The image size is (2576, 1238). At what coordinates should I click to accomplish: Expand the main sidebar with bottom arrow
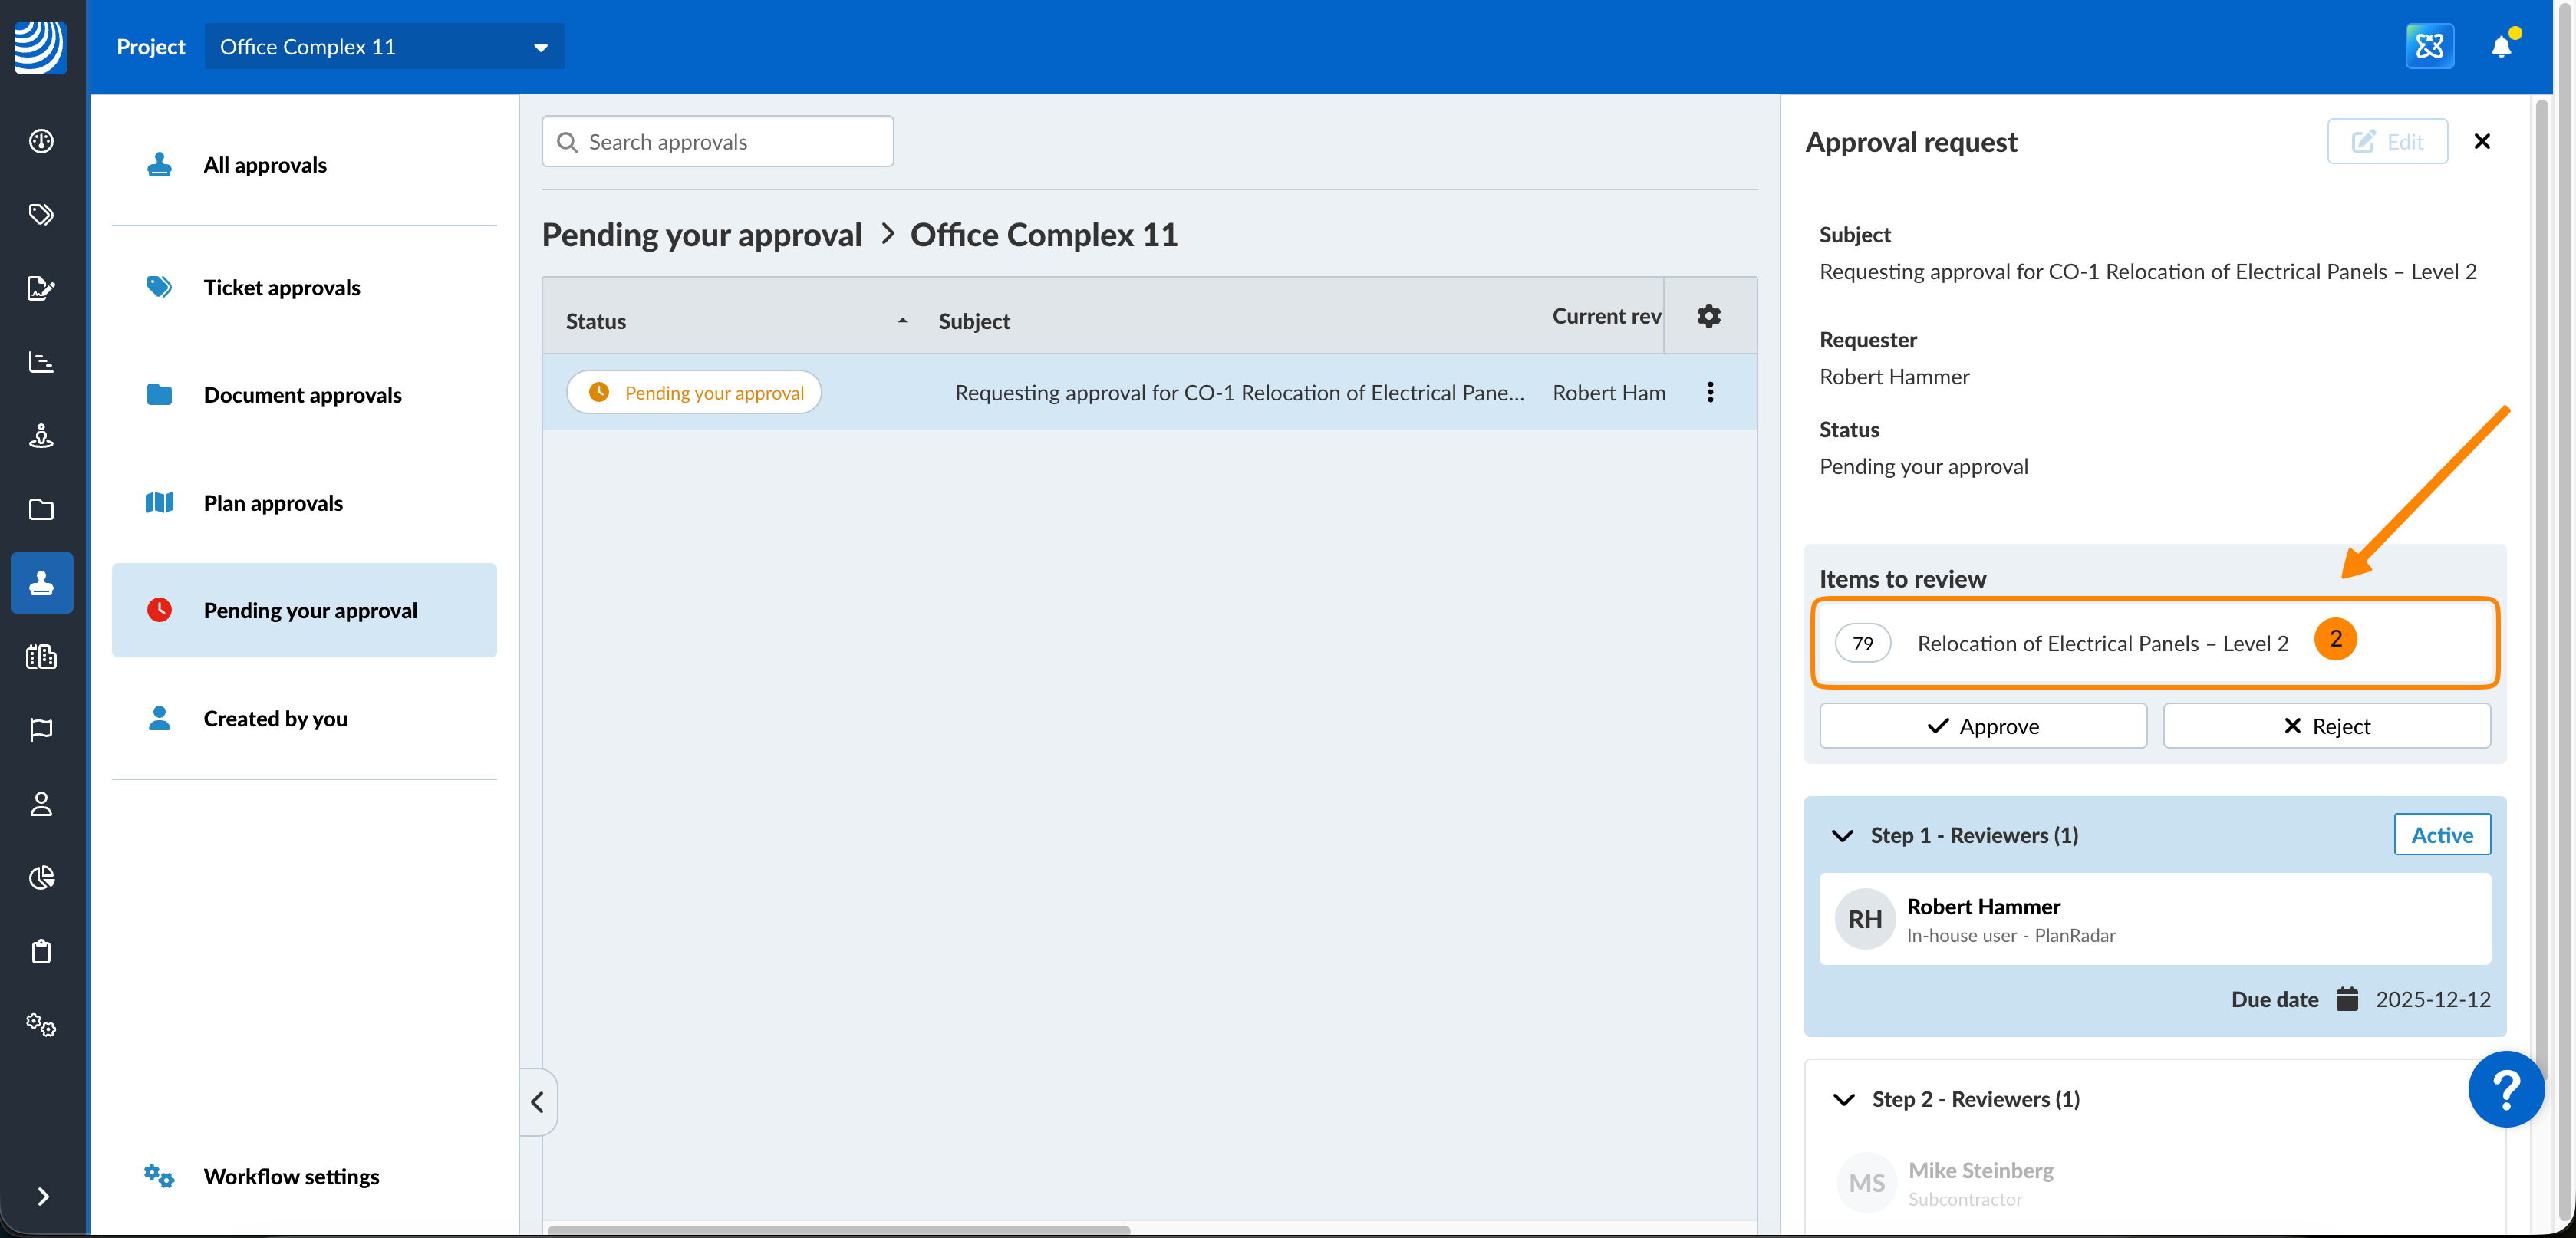tap(42, 1196)
